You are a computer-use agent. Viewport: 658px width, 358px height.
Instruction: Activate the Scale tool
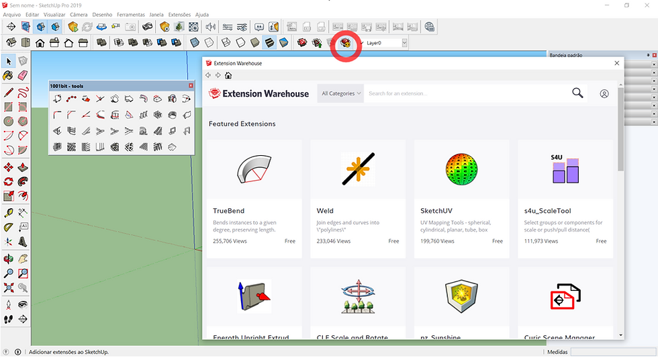click(x=8, y=196)
